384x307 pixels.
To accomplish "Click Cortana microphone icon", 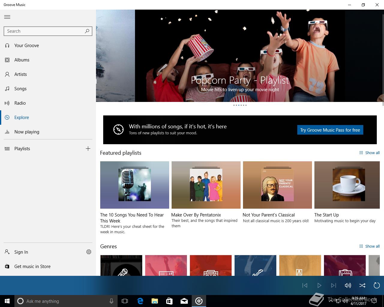I will tap(111, 301).
